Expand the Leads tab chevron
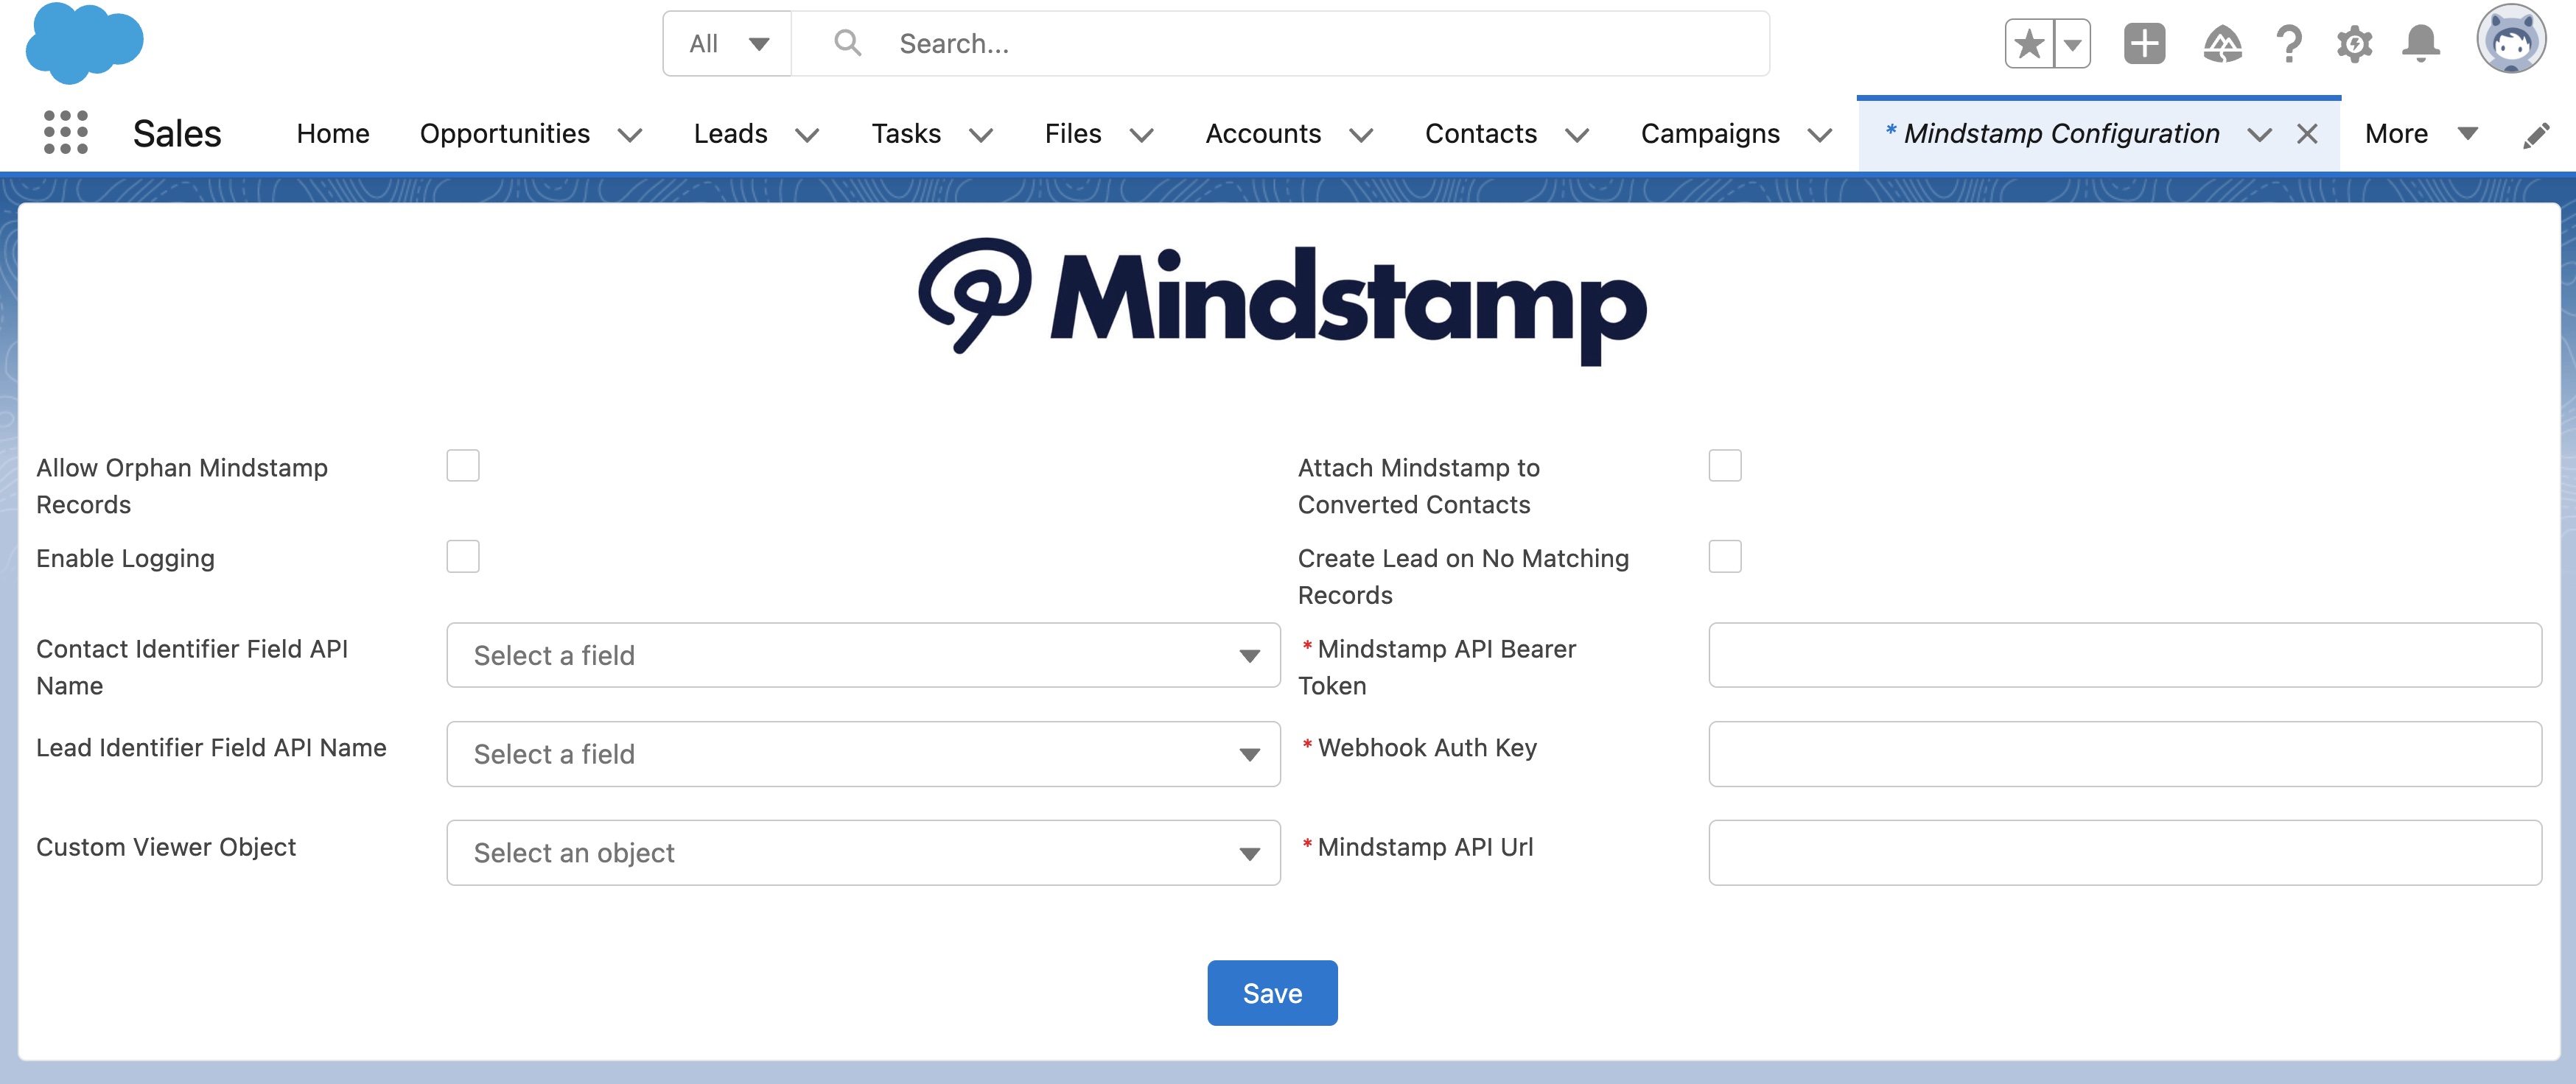This screenshot has width=2576, height=1084. coord(807,135)
